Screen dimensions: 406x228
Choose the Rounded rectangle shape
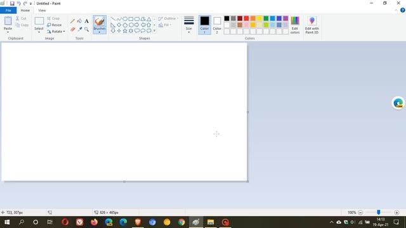137,19
